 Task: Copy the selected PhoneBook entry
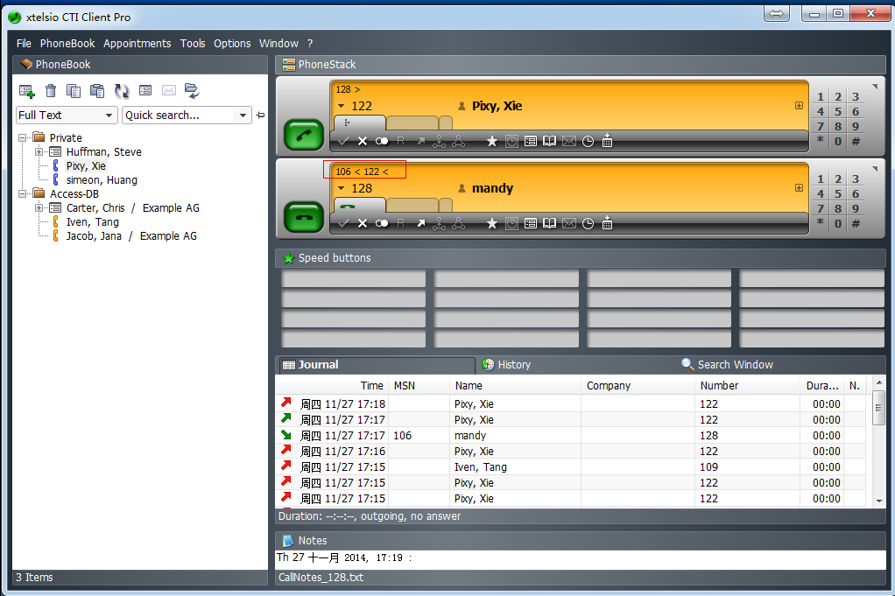74,91
